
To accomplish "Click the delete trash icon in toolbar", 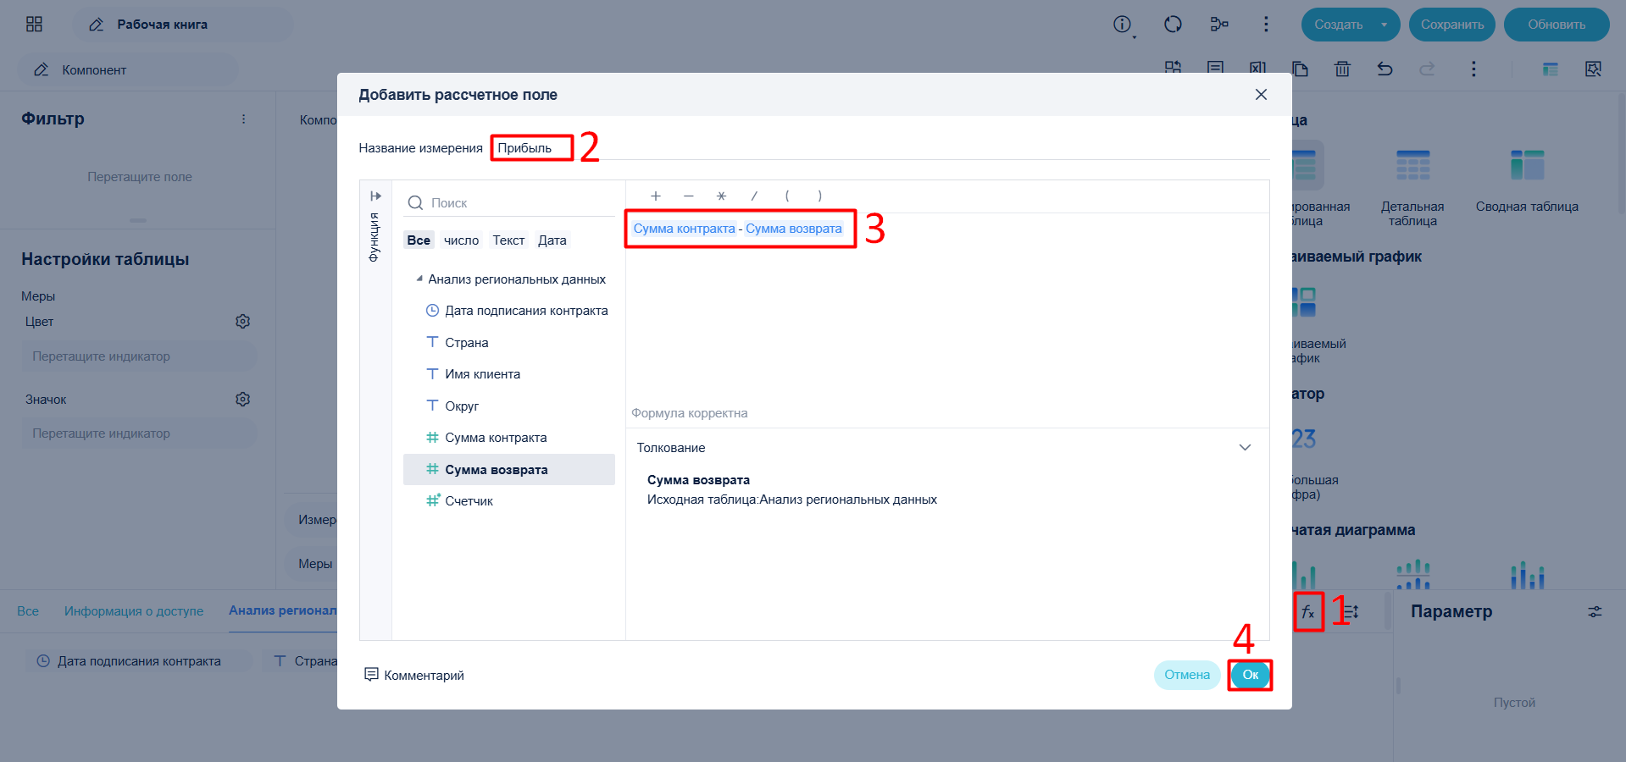I will (1342, 69).
